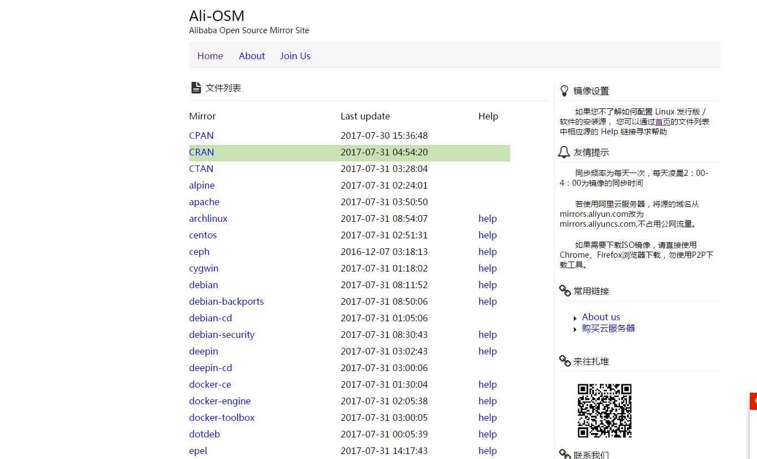Open the epel mirror link
This screenshot has width=757, height=459.
pyautogui.click(x=198, y=451)
